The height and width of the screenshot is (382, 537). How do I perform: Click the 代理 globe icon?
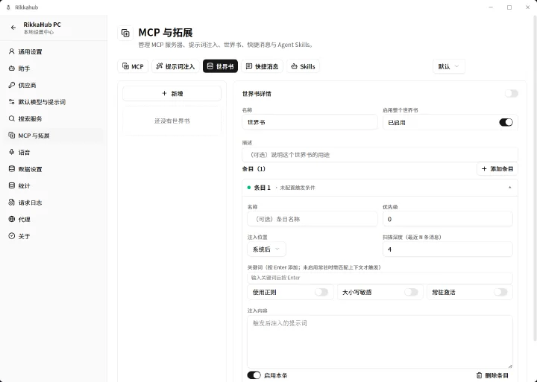coord(12,219)
